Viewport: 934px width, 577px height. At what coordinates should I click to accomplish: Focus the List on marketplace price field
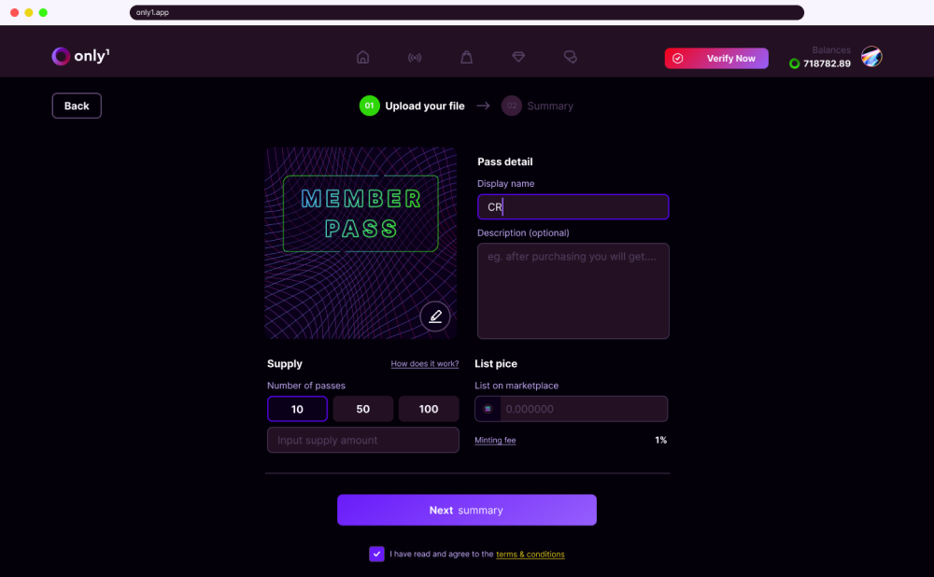pos(572,409)
